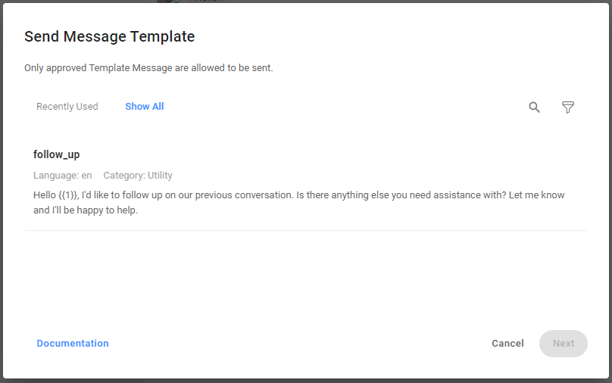This screenshot has width=612, height=383.
Task: Click the Language: en label
Action: (x=63, y=176)
